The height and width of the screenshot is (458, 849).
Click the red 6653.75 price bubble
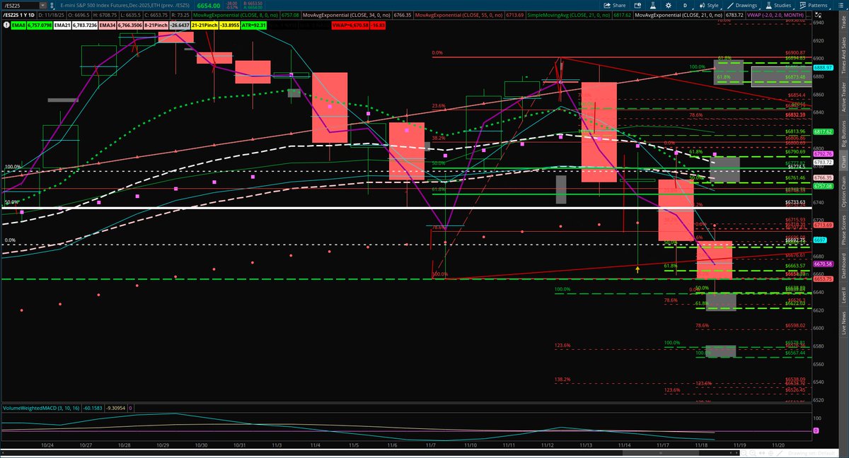tap(824, 278)
